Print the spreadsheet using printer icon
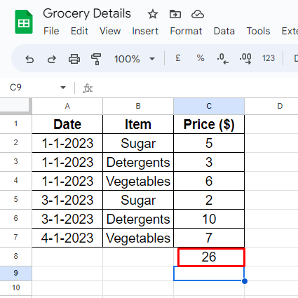Image resolution: width=298 pixels, height=298 pixels. (x=74, y=59)
